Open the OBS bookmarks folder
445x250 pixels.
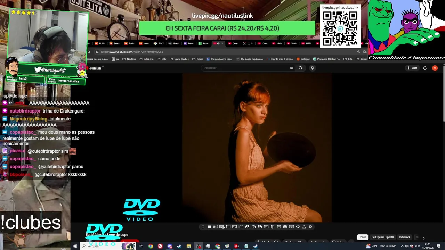[162, 59]
